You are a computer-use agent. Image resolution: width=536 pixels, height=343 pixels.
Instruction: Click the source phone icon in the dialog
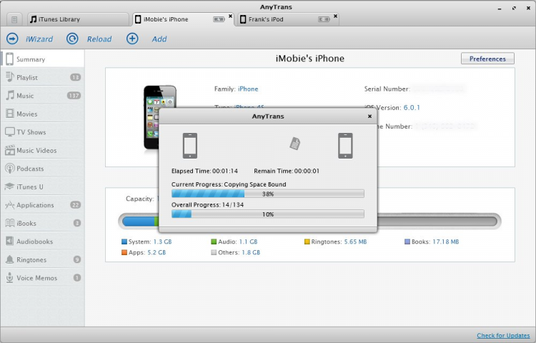tap(190, 146)
